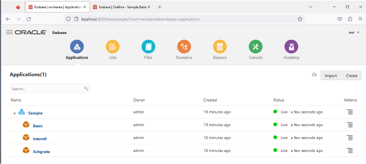This screenshot has height=164, width=366.
Task: Click the Name column header
Action: point(16,100)
